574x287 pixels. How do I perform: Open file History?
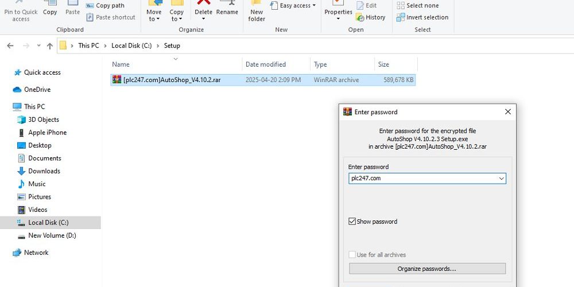click(x=370, y=17)
